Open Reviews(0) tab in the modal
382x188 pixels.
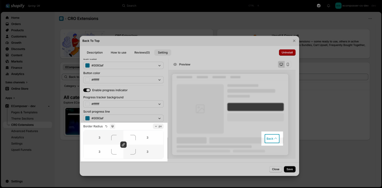(142, 52)
